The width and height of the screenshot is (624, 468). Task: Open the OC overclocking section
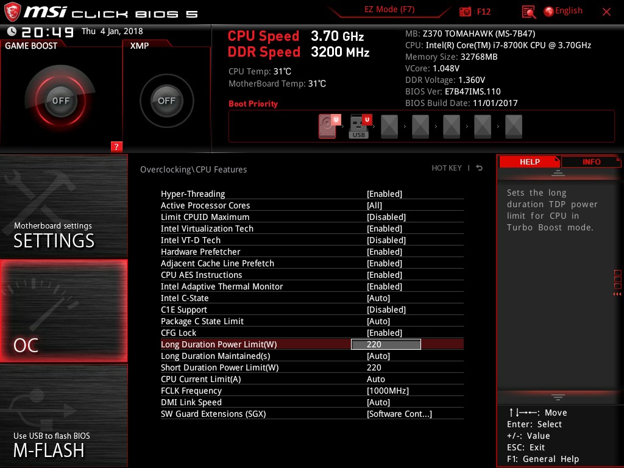(x=63, y=311)
